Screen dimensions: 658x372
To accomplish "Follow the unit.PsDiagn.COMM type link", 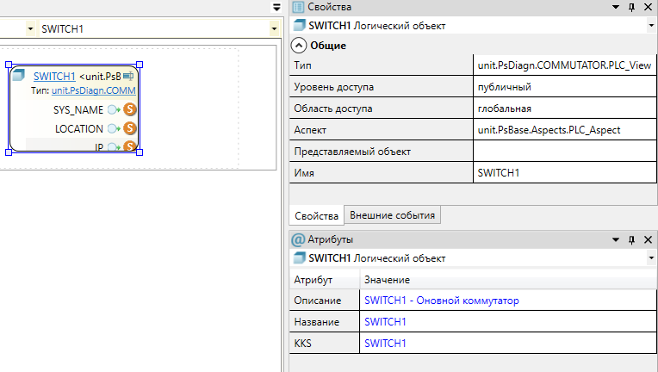I will pos(93,90).
